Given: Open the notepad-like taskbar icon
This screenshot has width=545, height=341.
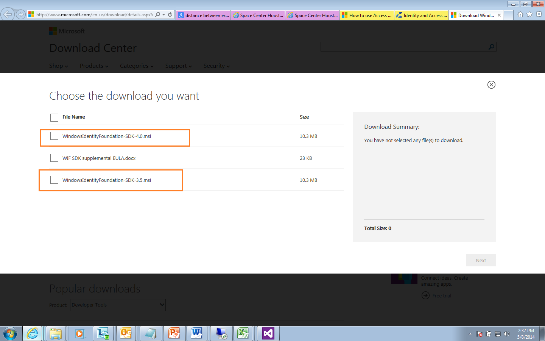Looking at the screenshot, I should pos(150,333).
